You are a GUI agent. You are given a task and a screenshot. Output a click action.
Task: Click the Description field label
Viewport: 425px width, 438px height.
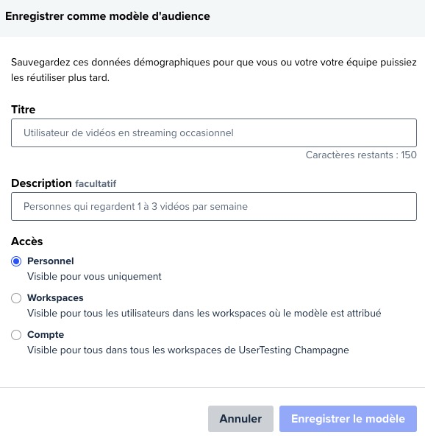point(41,183)
